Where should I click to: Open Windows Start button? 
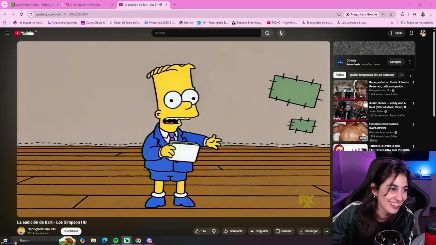click(5, 241)
